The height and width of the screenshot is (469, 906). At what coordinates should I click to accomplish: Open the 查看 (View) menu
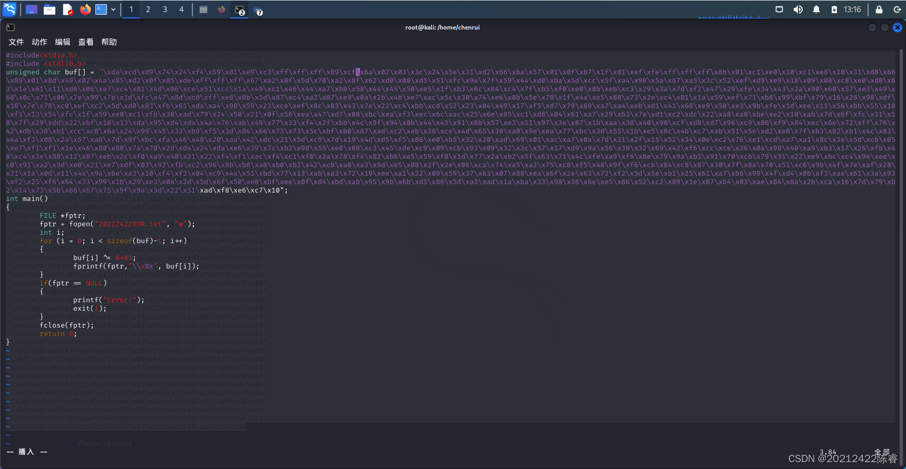pyautogui.click(x=86, y=42)
